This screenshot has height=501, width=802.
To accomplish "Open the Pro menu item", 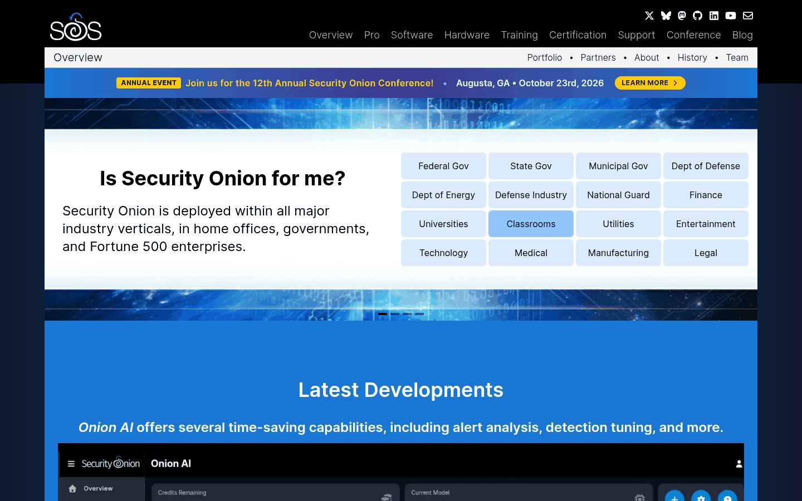I will (x=372, y=35).
